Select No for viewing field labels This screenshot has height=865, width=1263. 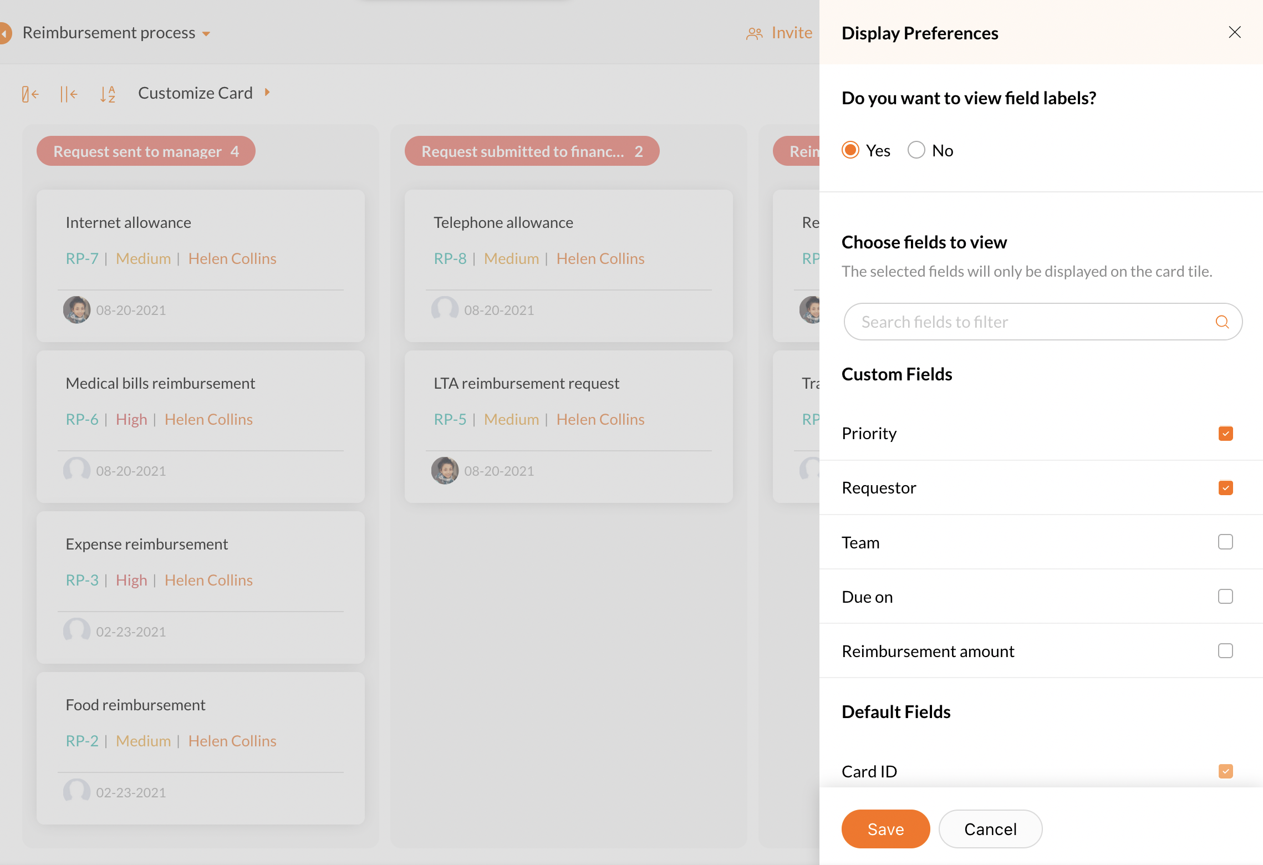coord(916,150)
